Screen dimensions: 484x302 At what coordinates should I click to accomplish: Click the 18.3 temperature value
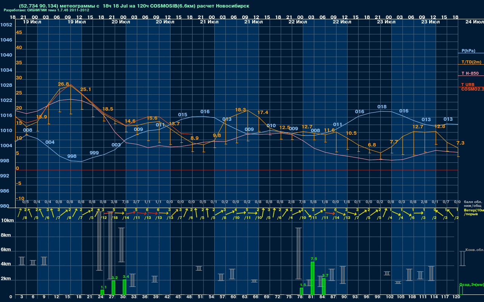[x=240, y=110]
